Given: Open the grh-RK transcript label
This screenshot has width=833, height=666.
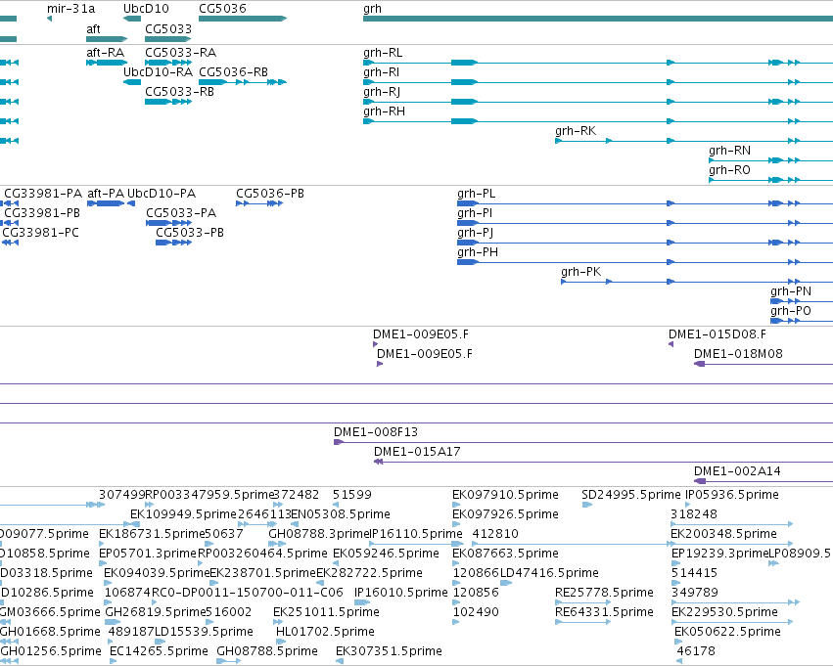Looking at the screenshot, I should (x=576, y=130).
